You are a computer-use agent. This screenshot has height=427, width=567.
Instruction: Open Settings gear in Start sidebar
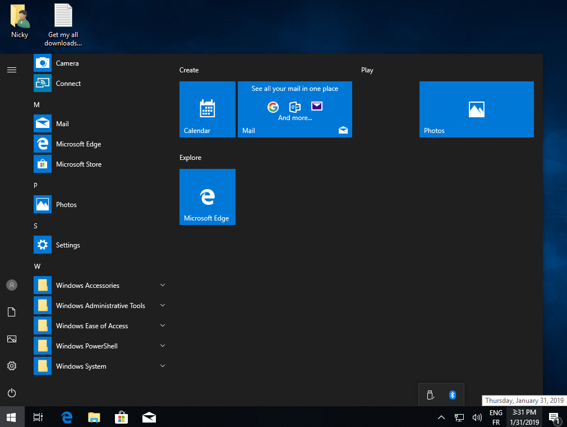[12, 366]
